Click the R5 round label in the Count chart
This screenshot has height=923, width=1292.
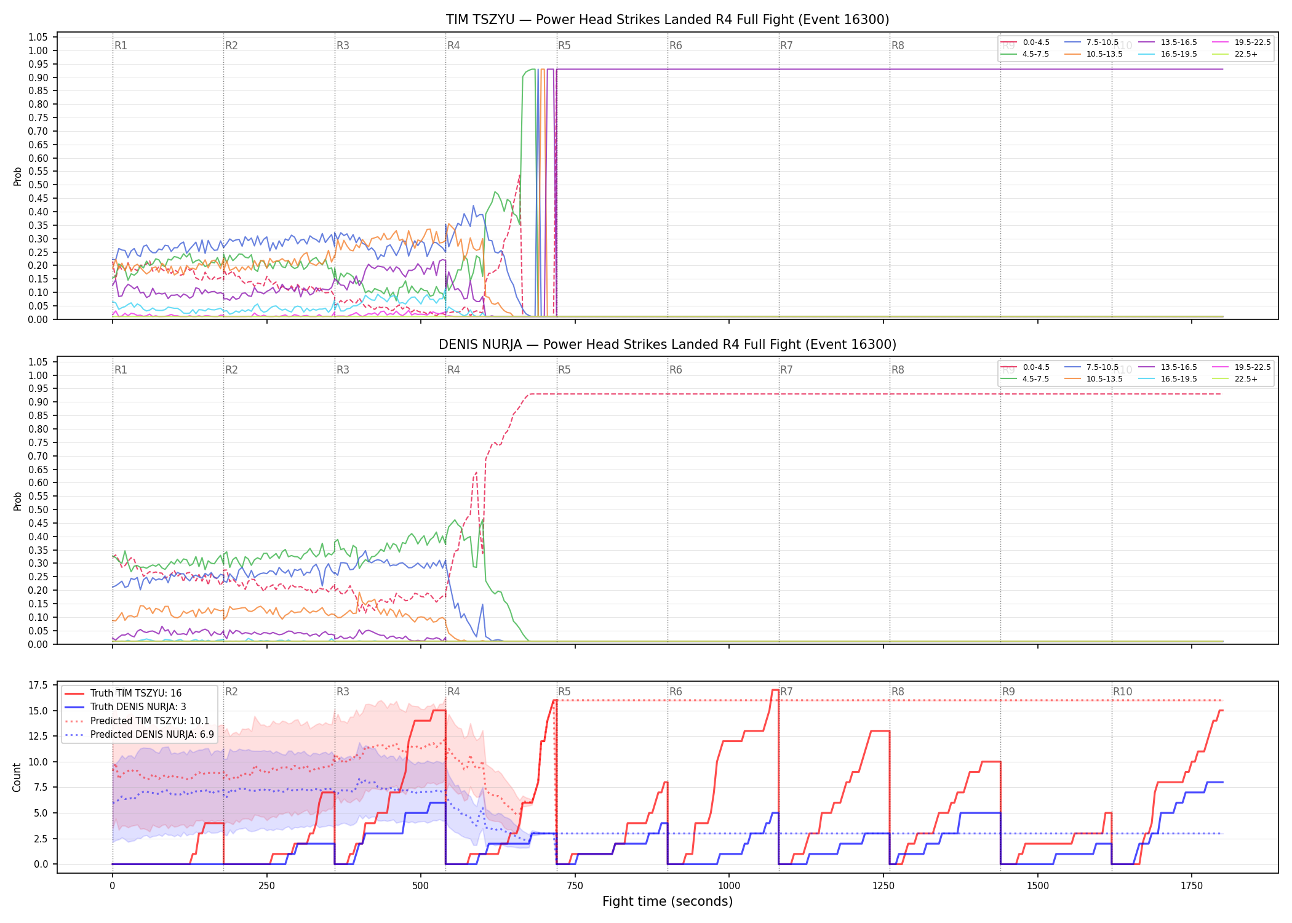point(564,692)
